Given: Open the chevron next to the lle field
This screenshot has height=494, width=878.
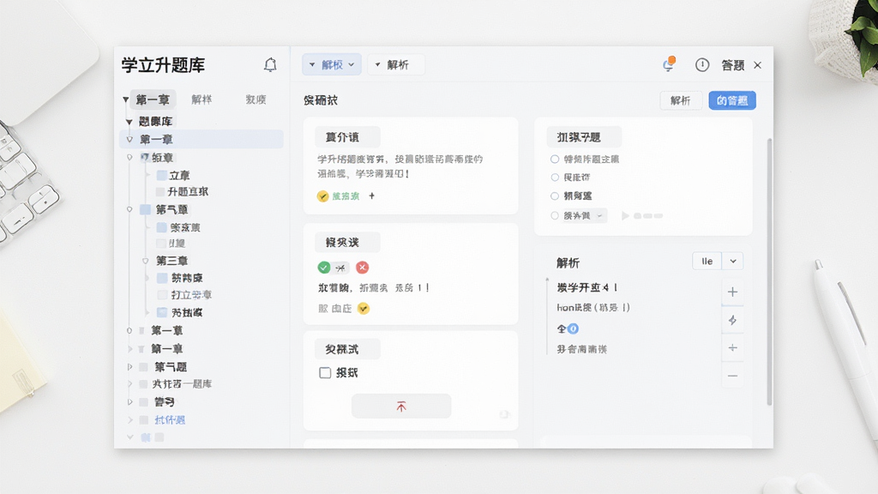Looking at the screenshot, I should click(x=733, y=261).
